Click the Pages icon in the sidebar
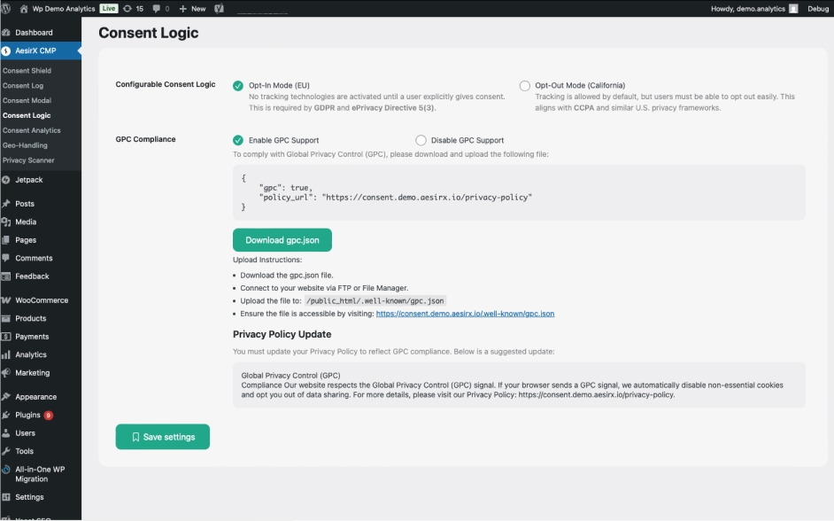This screenshot has height=521, width=834. [6, 240]
